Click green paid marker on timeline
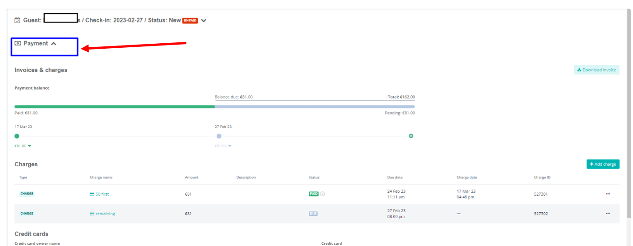Image resolution: width=633 pixels, height=246 pixels. tap(17, 136)
